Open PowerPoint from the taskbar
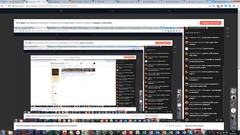Viewport: 240px width, 135px height. point(164,132)
